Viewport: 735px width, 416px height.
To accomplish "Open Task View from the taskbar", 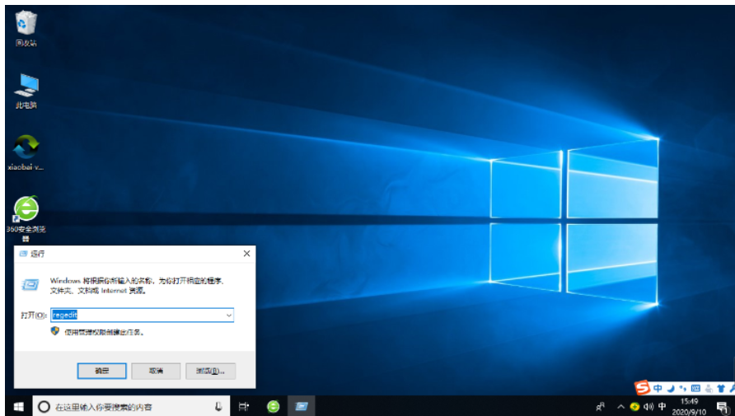I will 244,406.
